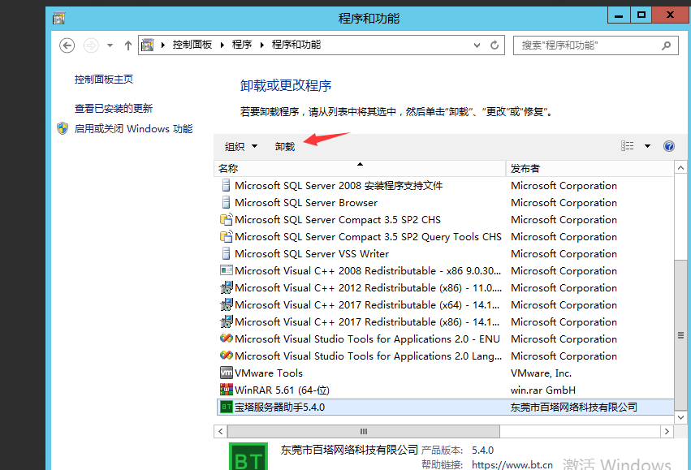This screenshot has height=470, width=691.
Task: Select Visual C++ 2012 Redistributable (x86)
Action: [x=446, y=287]
